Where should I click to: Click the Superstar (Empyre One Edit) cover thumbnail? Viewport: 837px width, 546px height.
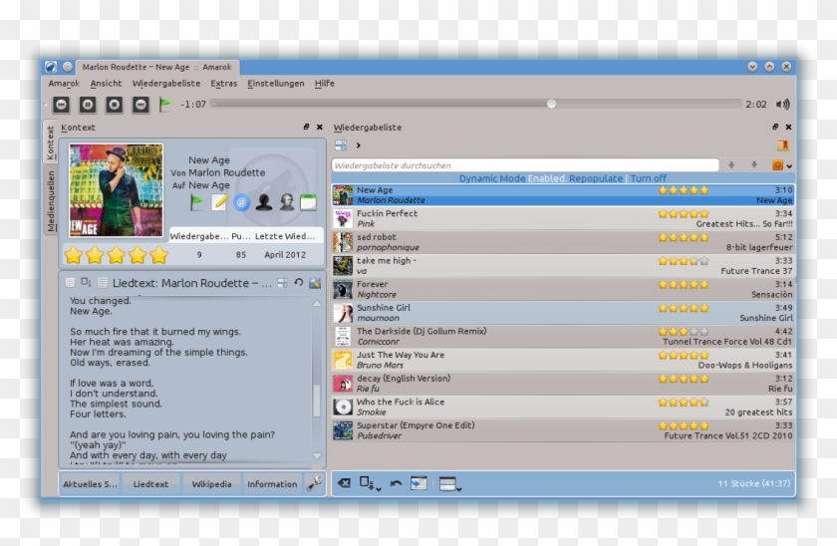tap(343, 430)
